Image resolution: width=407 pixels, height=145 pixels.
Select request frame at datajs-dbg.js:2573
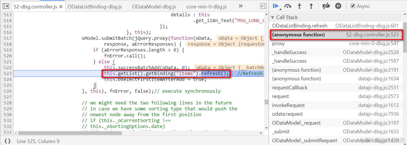[x=336, y=96]
